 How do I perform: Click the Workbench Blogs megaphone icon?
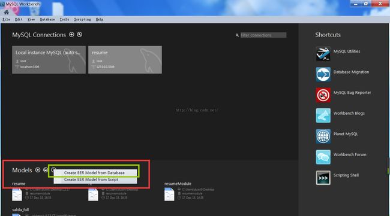tap(323, 115)
